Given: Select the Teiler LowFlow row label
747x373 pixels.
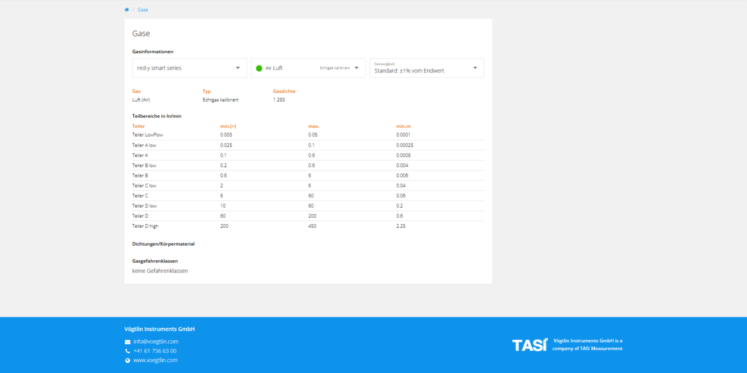Looking at the screenshot, I should (147, 135).
